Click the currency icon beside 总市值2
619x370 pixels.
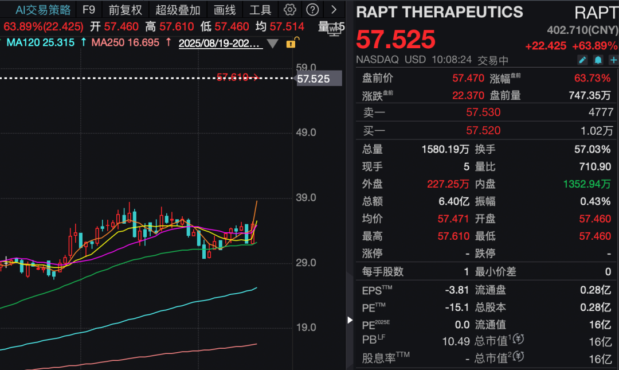518,357
